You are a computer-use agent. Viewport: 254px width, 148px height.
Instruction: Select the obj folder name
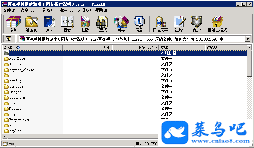pos(12,114)
